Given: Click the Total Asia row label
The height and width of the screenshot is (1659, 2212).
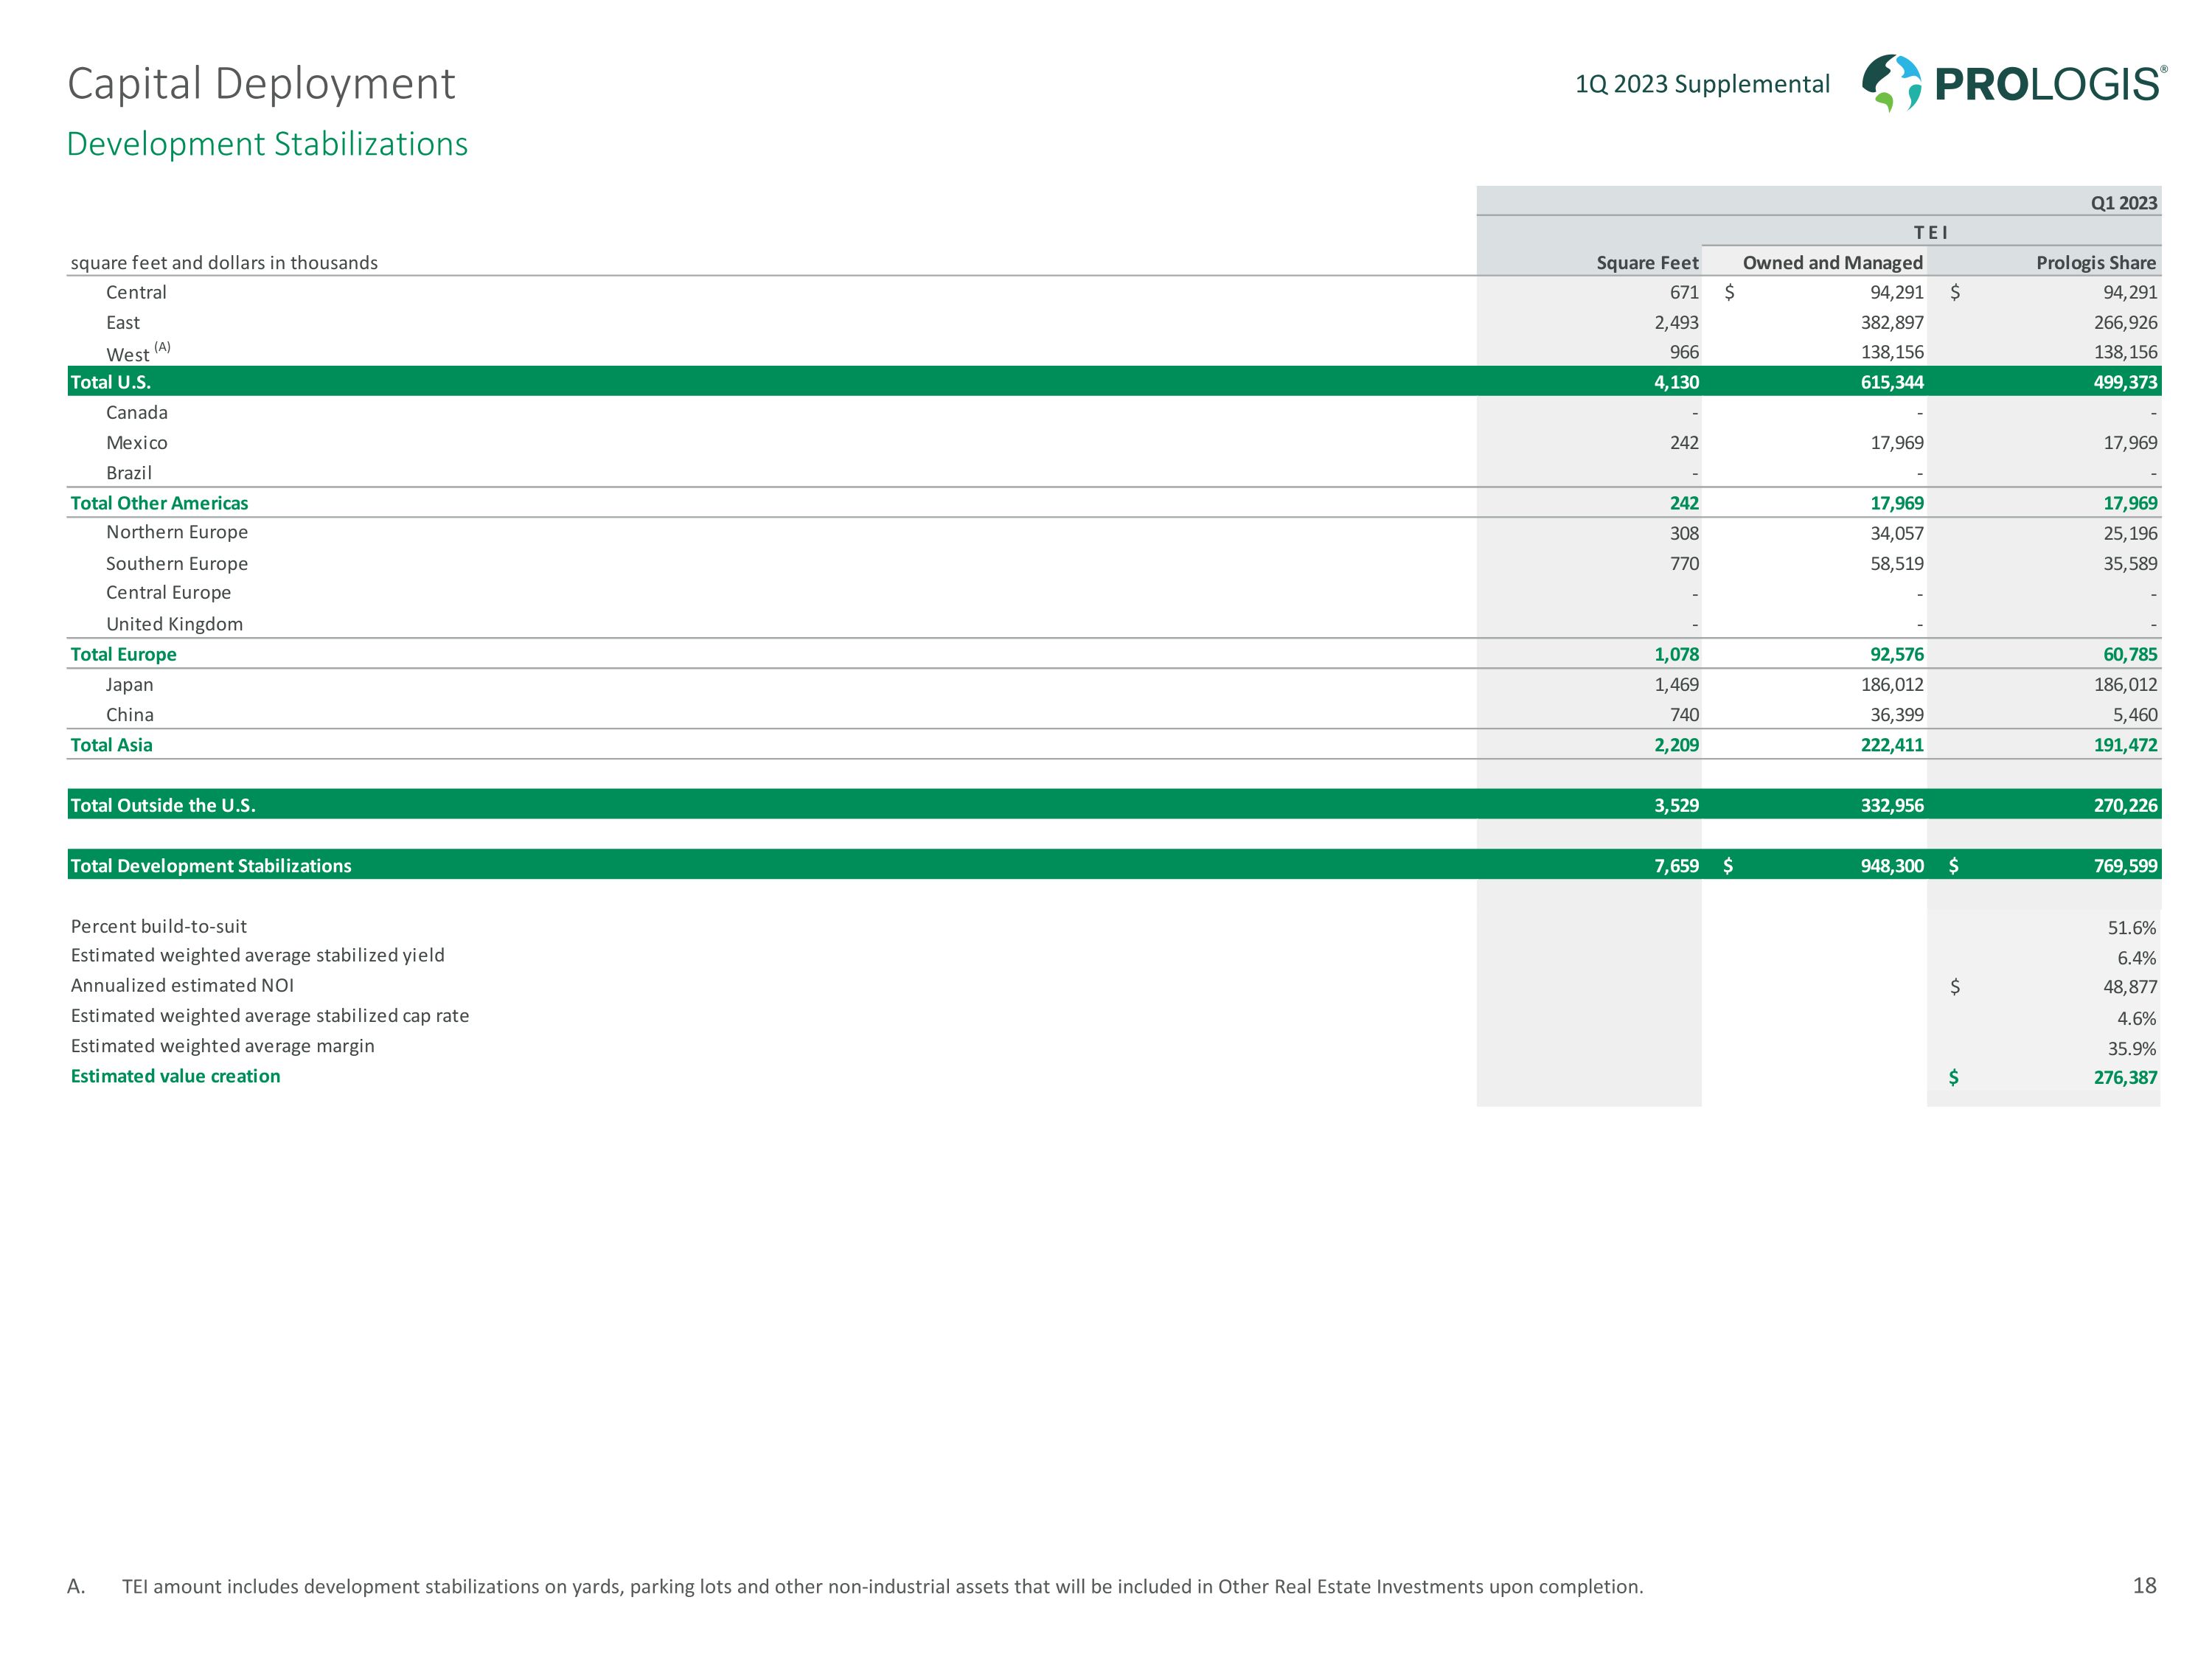Looking at the screenshot, I should pyautogui.click(x=111, y=745).
